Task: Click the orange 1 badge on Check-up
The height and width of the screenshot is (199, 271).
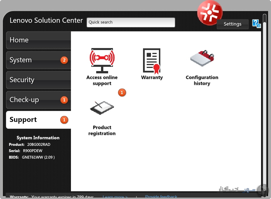Action: click(x=64, y=100)
